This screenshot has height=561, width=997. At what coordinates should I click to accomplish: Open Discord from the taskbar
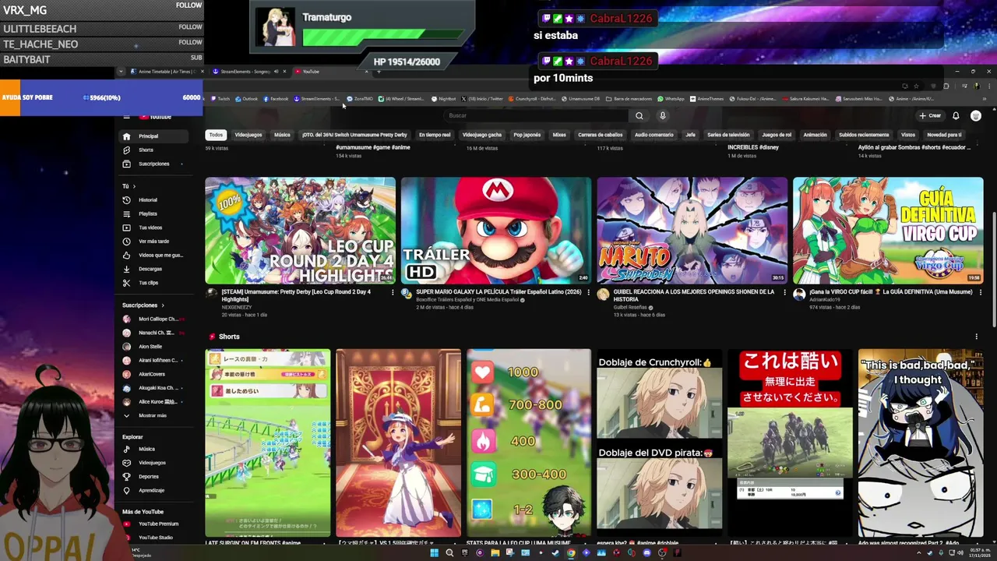[x=646, y=553]
